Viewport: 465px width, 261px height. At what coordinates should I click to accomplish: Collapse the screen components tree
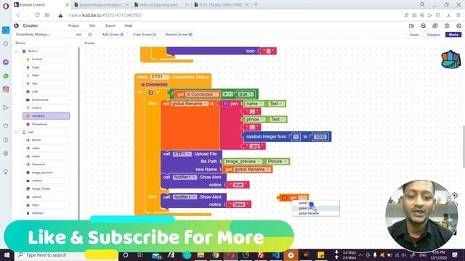click(x=16, y=132)
